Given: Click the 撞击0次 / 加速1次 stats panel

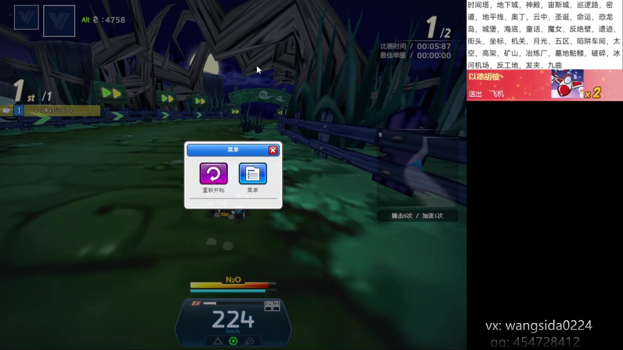Looking at the screenshot, I should (417, 216).
